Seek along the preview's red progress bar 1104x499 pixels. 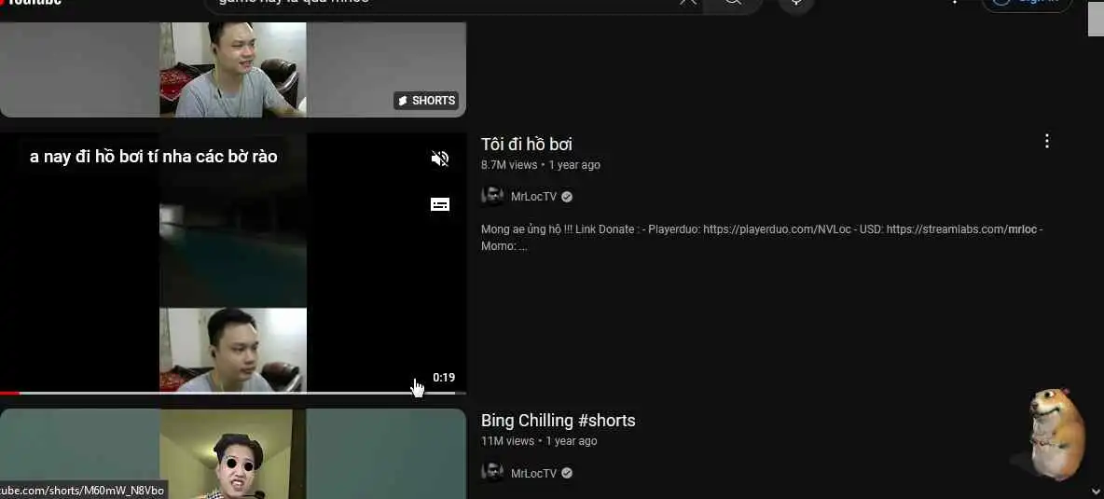point(232,393)
